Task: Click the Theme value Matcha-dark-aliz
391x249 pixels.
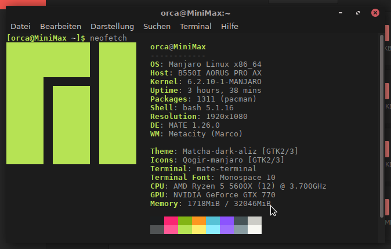Action: 219,151
